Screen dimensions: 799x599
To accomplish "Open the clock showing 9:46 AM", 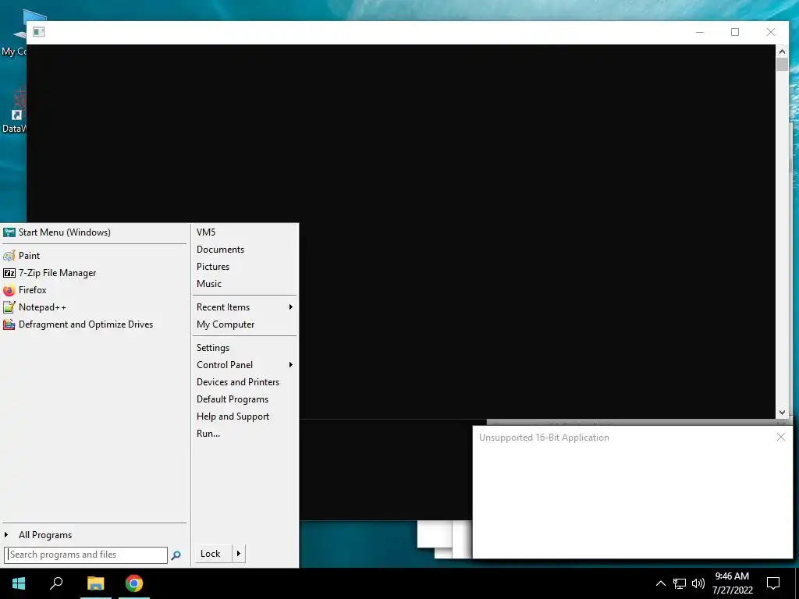I will click(732, 583).
